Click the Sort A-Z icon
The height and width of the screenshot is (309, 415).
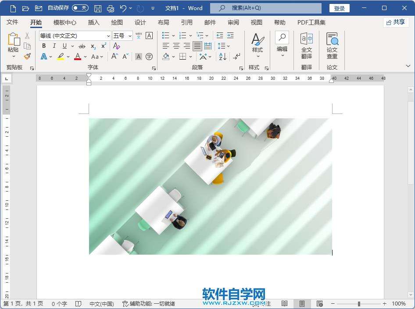point(222,57)
